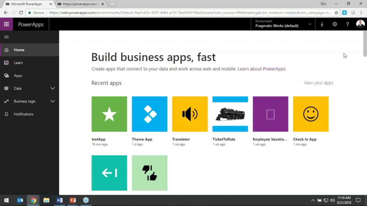Image resolution: width=367 pixels, height=206 pixels.
Task: Open Outlook from the taskbar
Action: click(20, 200)
